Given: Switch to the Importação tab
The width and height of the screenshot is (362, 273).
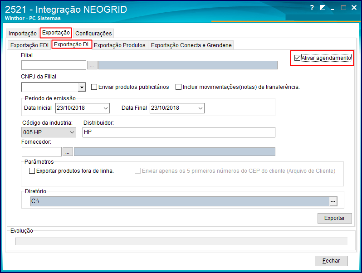Looking at the screenshot, I should pos(22,34).
